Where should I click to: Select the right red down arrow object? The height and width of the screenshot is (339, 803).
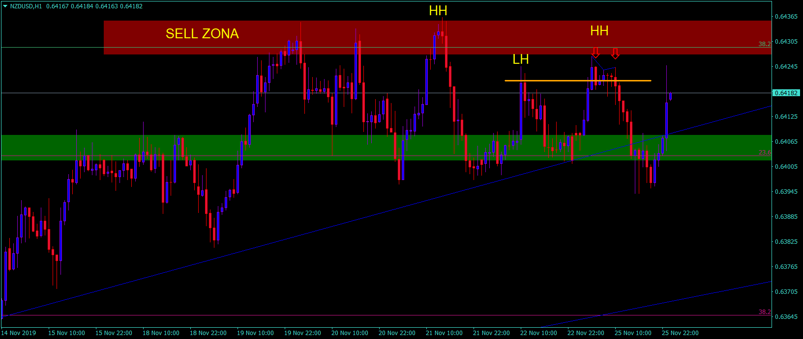click(x=615, y=53)
